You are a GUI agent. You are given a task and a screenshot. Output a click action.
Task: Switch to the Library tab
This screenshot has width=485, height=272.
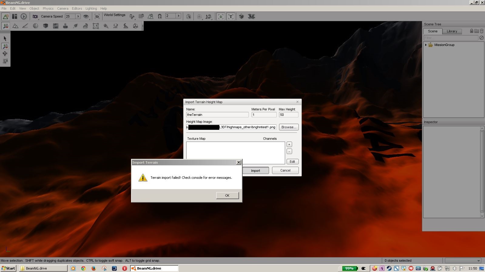pos(452,31)
